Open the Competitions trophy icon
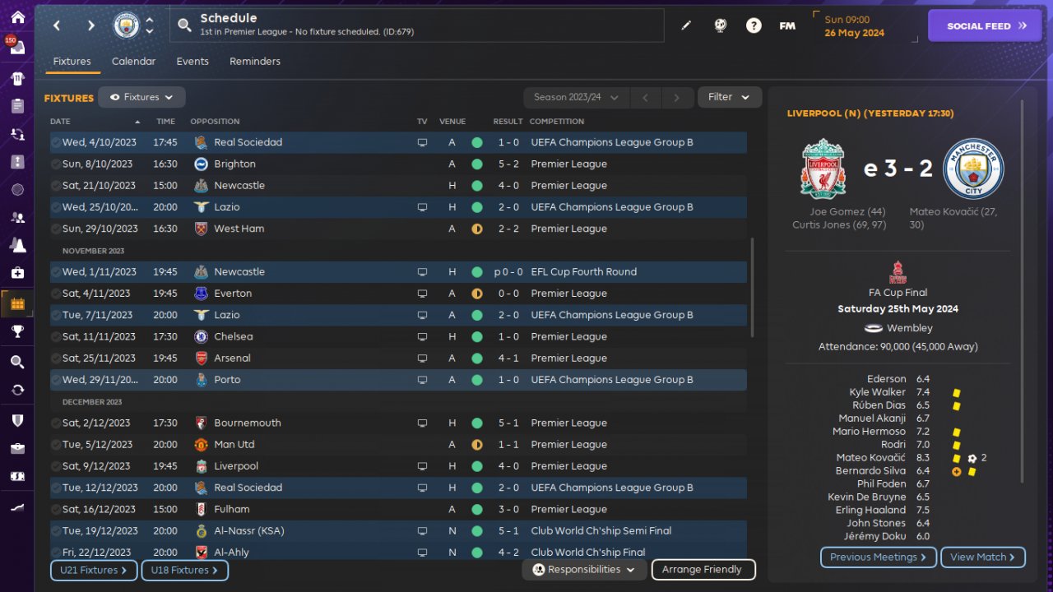The image size is (1053, 592). (x=17, y=331)
